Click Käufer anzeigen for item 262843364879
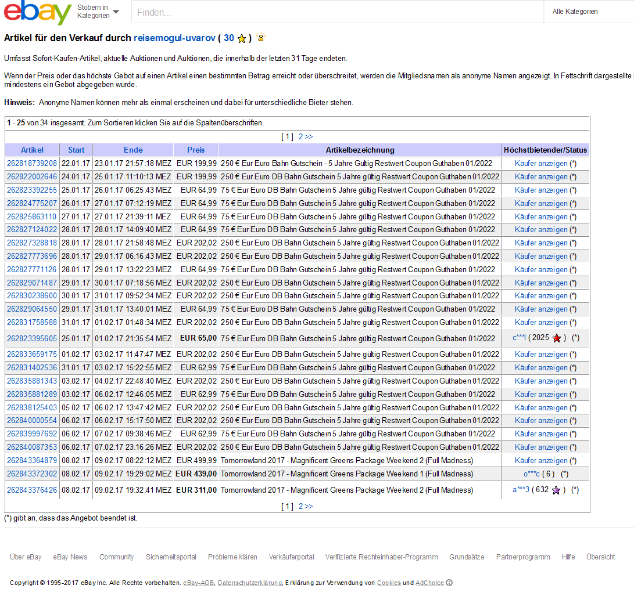Image resolution: width=634 pixels, height=596 pixels. pos(541,461)
